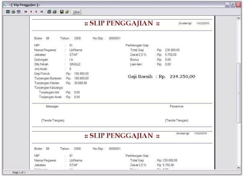
Task: Click the Close button in toolbar
Action: (76, 12)
